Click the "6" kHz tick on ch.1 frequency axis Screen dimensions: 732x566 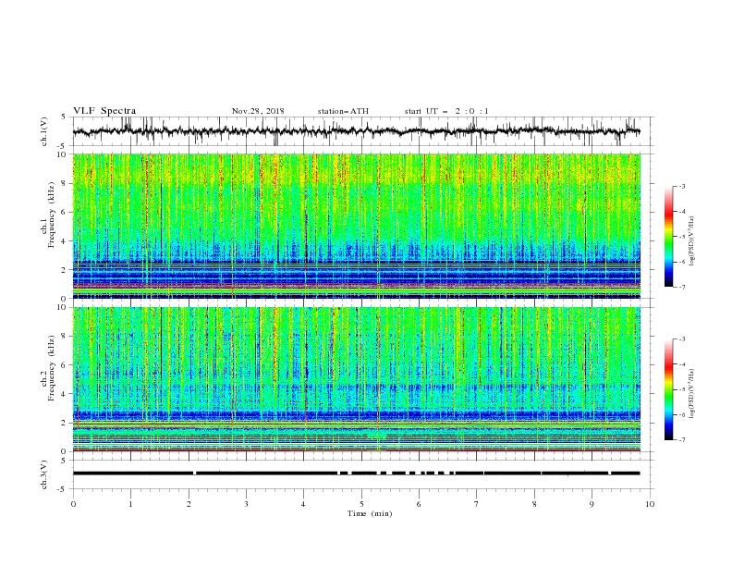[64, 212]
